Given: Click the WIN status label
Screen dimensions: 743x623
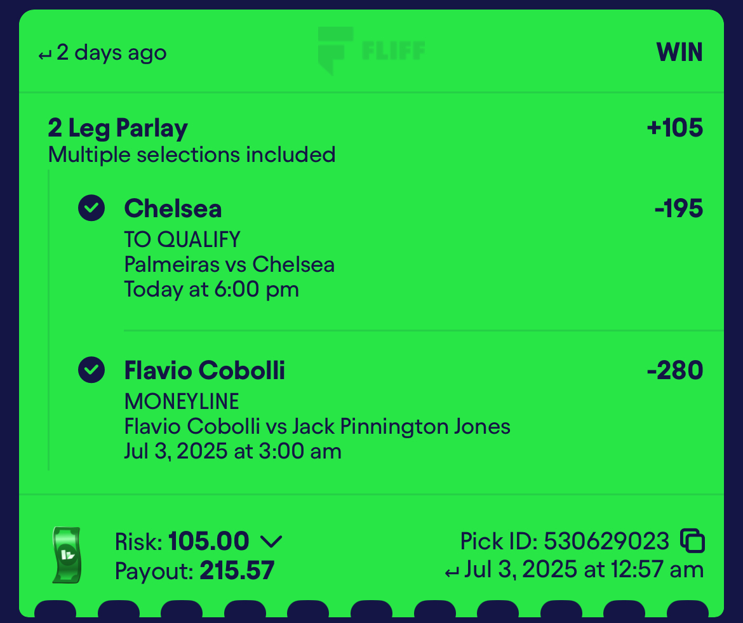Looking at the screenshot, I should click(679, 52).
